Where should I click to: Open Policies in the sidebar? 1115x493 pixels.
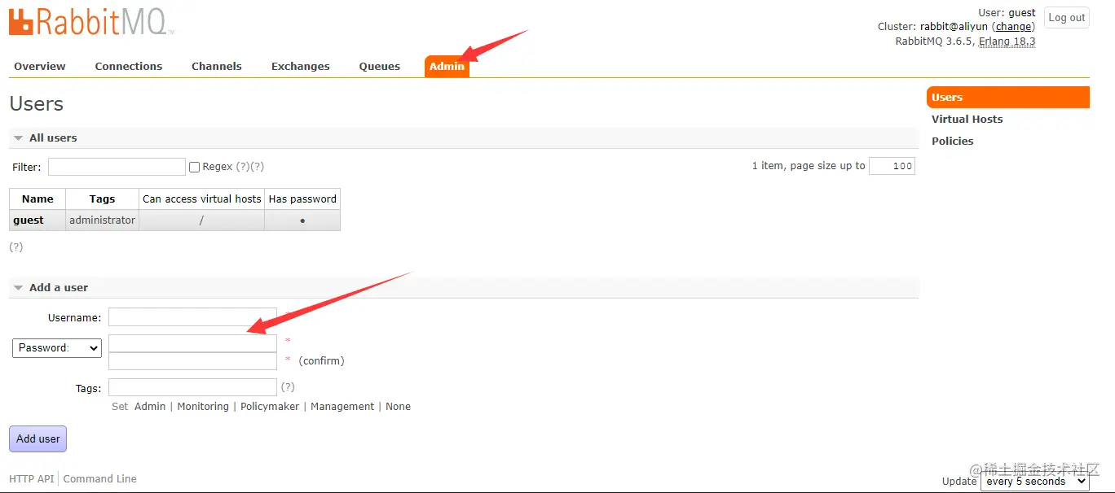pyautogui.click(x=953, y=142)
